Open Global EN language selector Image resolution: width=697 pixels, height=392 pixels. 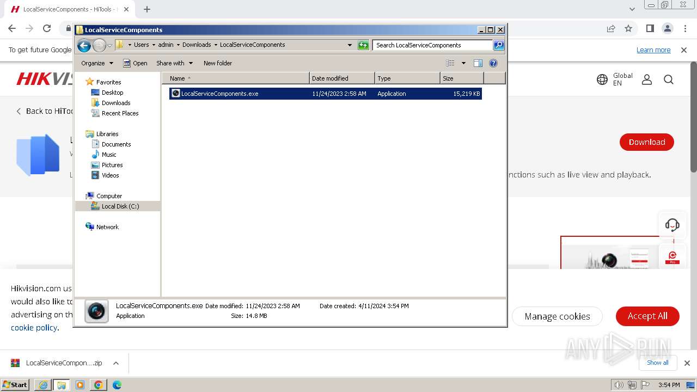[x=615, y=79]
